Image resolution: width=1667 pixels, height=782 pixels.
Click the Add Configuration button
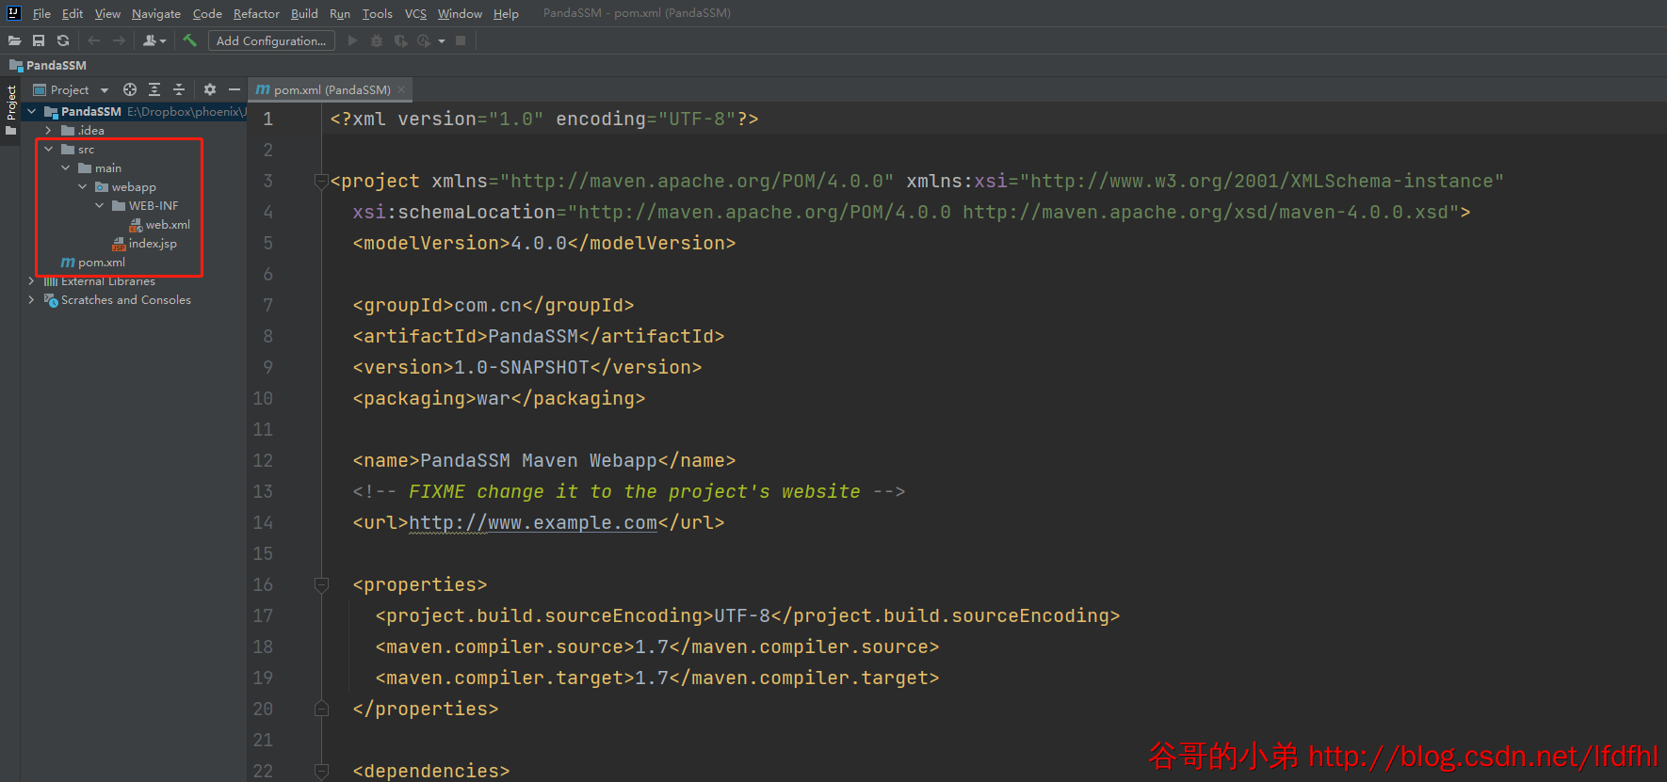271,40
